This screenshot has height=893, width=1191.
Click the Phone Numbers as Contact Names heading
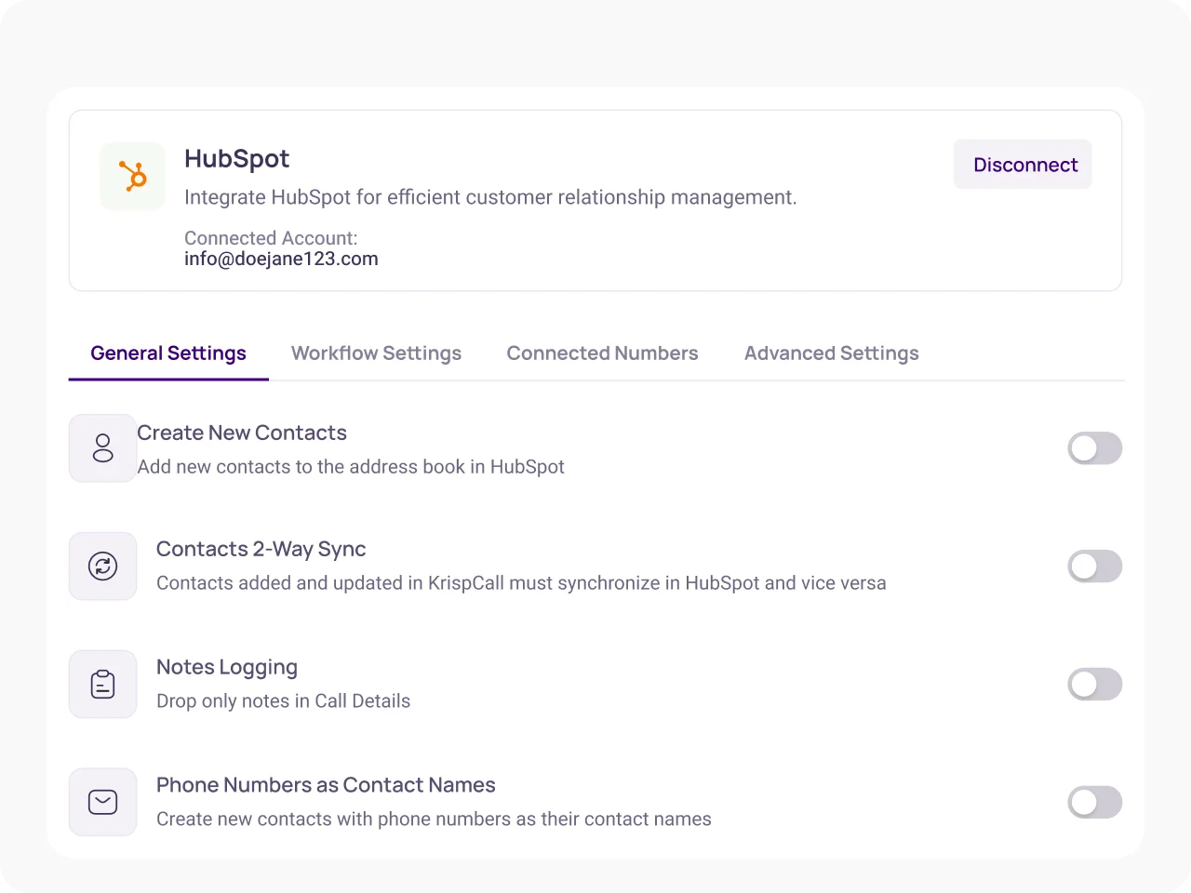click(x=326, y=785)
